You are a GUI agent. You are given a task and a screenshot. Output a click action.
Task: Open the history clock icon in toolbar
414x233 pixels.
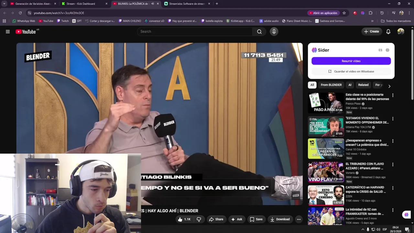[382, 13]
